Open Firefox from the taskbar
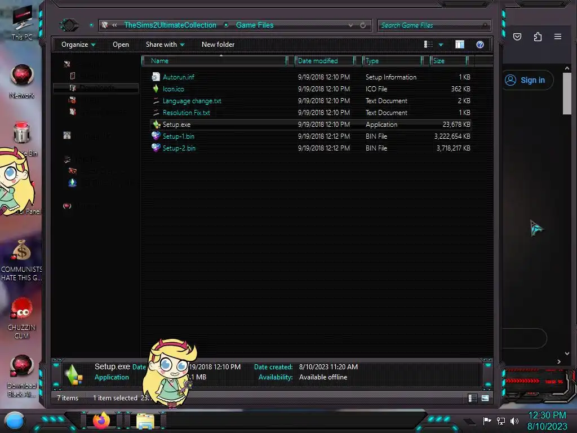Screen dimensions: 577x433 (101, 421)
